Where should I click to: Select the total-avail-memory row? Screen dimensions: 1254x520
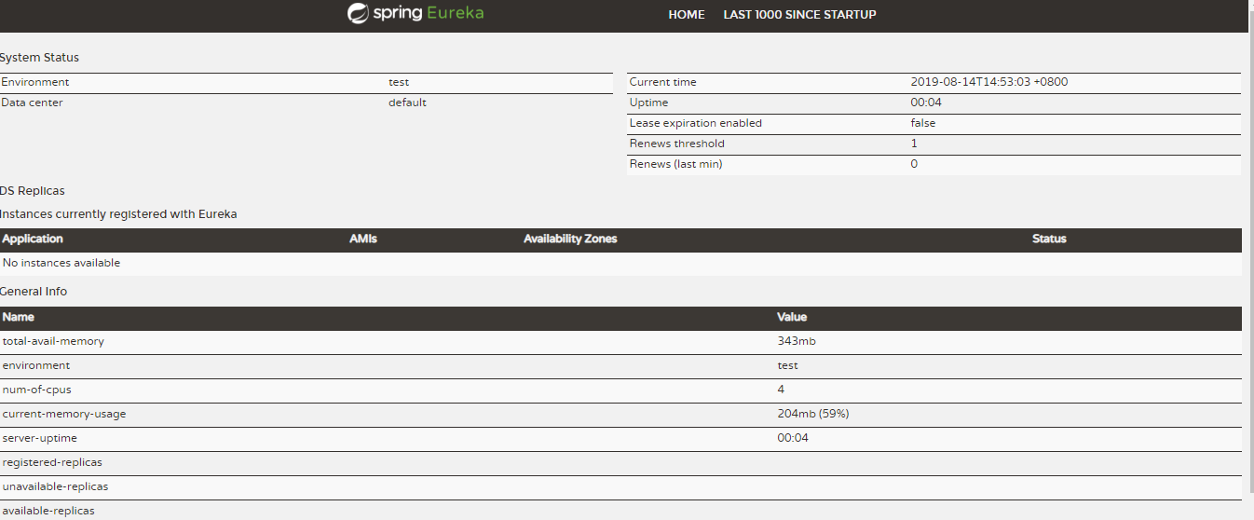(620, 341)
